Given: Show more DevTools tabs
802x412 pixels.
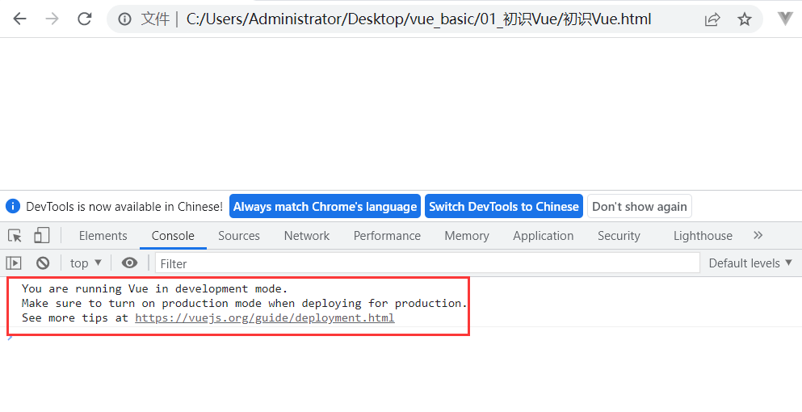Looking at the screenshot, I should [x=758, y=235].
